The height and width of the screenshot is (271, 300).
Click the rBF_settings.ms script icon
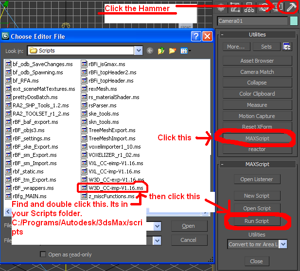tap(8, 138)
